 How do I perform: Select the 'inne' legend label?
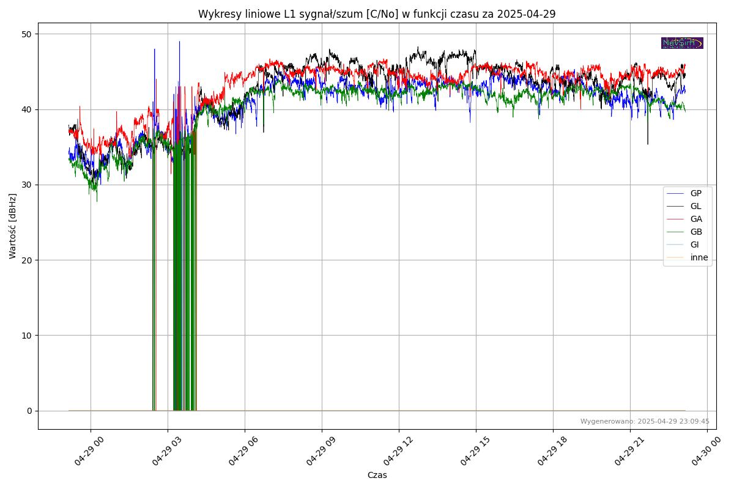(x=699, y=258)
